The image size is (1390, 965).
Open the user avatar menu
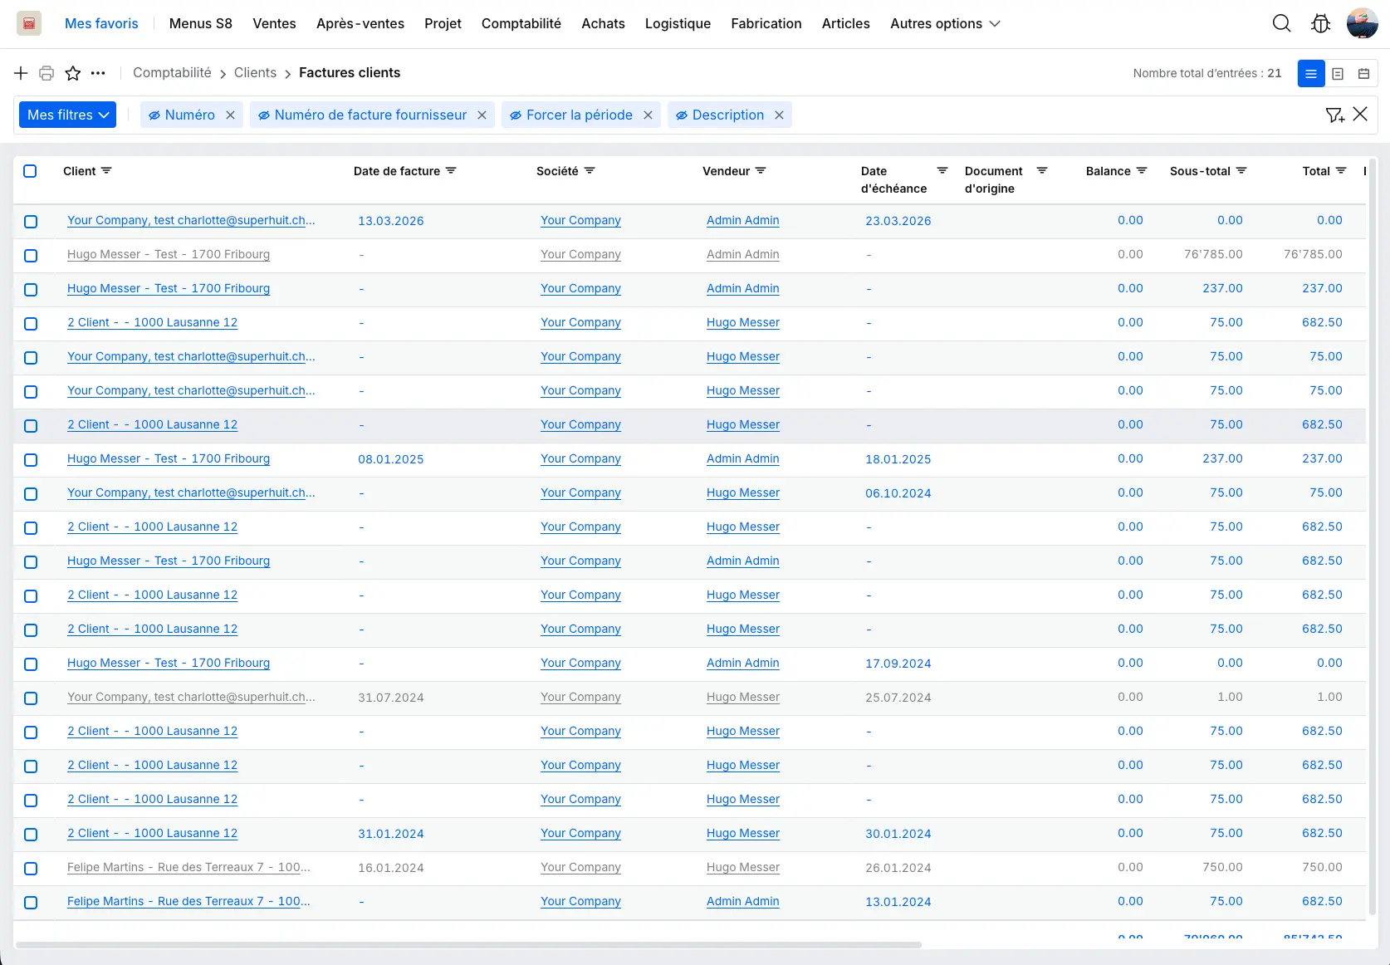1363,23
